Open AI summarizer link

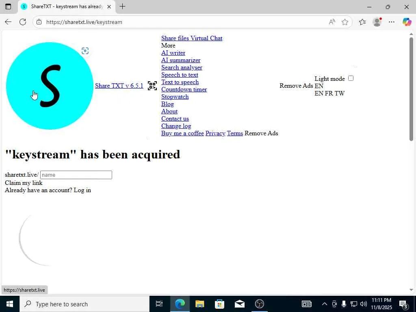tap(181, 60)
